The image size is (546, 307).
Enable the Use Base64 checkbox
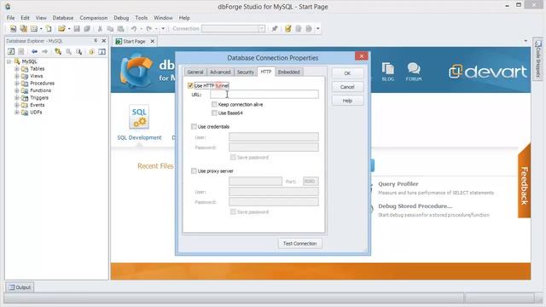point(214,113)
